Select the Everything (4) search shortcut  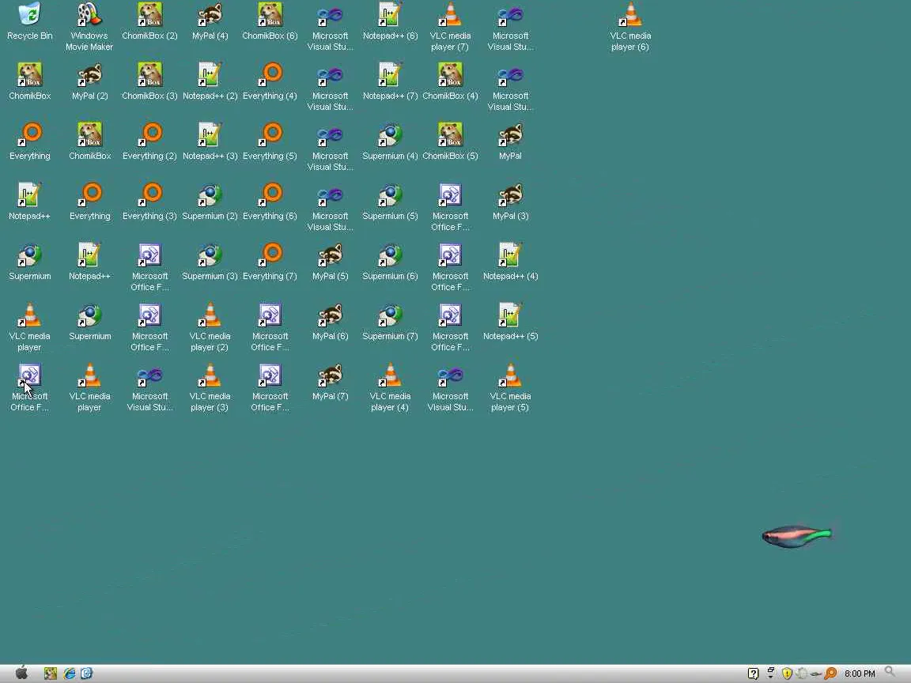[x=270, y=81]
